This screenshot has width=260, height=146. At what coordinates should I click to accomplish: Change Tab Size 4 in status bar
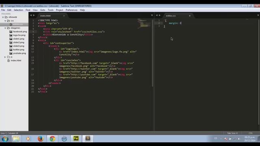[232, 133]
